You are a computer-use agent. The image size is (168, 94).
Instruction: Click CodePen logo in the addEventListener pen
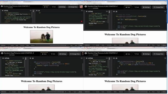coord(86,6)
